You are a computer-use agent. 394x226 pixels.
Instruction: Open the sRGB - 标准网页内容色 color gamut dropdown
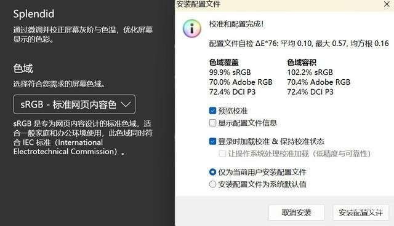coord(74,104)
